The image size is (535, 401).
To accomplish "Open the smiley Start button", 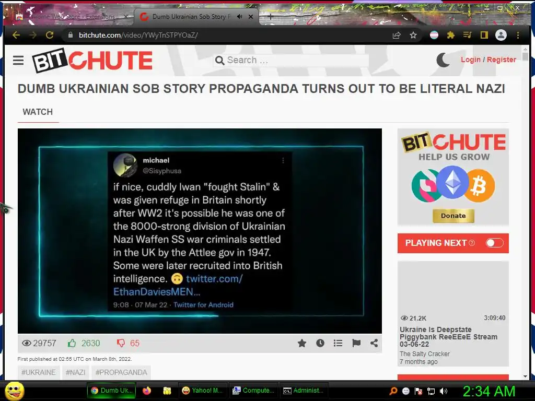I will pyautogui.click(x=15, y=391).
